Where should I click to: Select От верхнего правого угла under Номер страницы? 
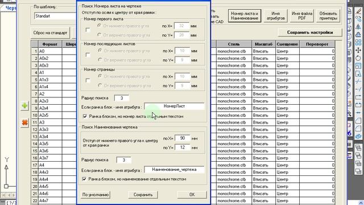100,85
